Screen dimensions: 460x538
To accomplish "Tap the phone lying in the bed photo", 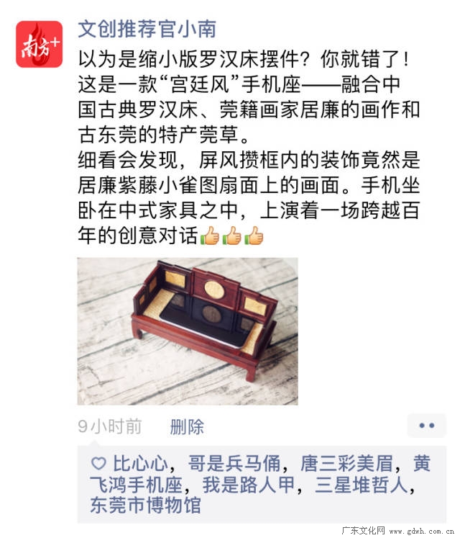I will tap(205, 320).
